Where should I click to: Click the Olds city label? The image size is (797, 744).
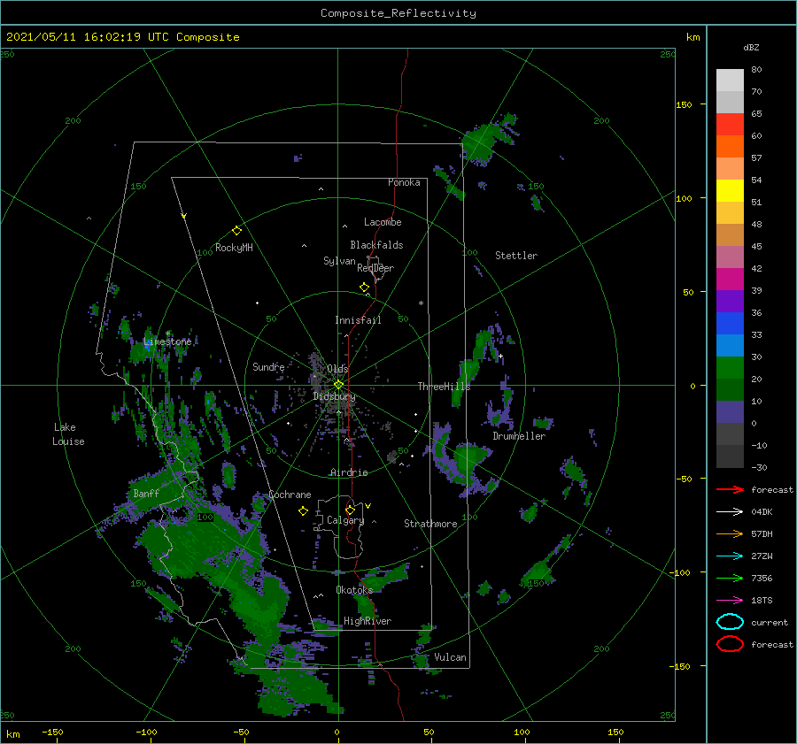click(337, 369)
